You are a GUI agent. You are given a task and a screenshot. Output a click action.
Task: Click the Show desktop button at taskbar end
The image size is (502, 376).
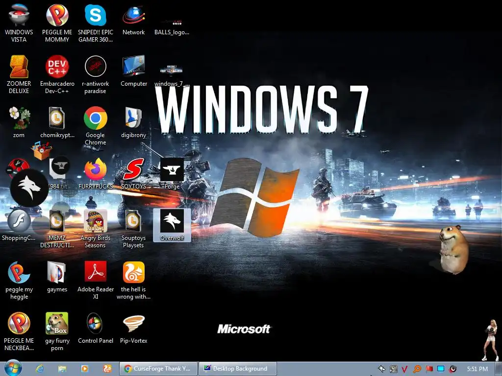click(499, 369)
